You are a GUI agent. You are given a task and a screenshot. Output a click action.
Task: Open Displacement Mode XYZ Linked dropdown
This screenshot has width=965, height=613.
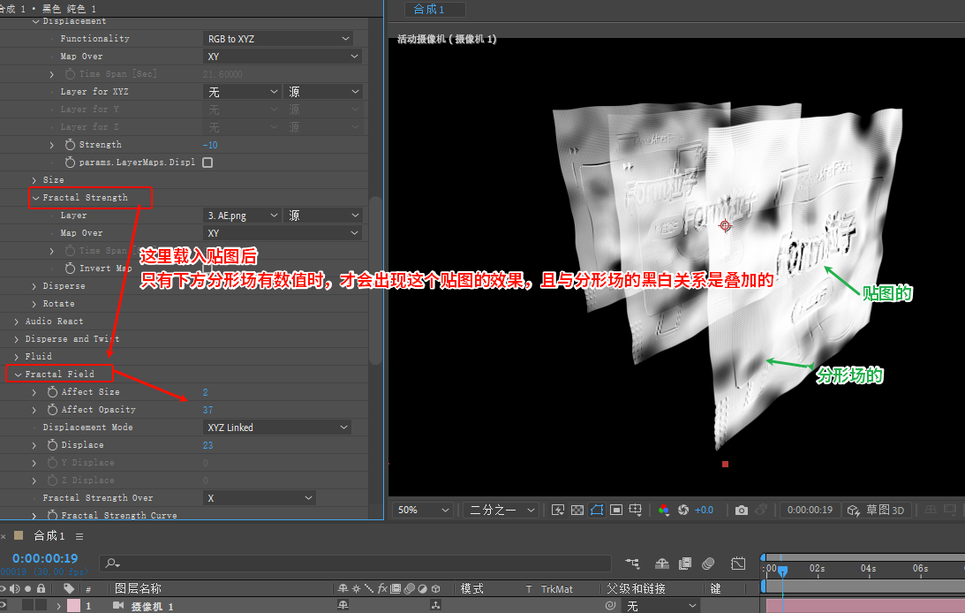click(277, 428)
